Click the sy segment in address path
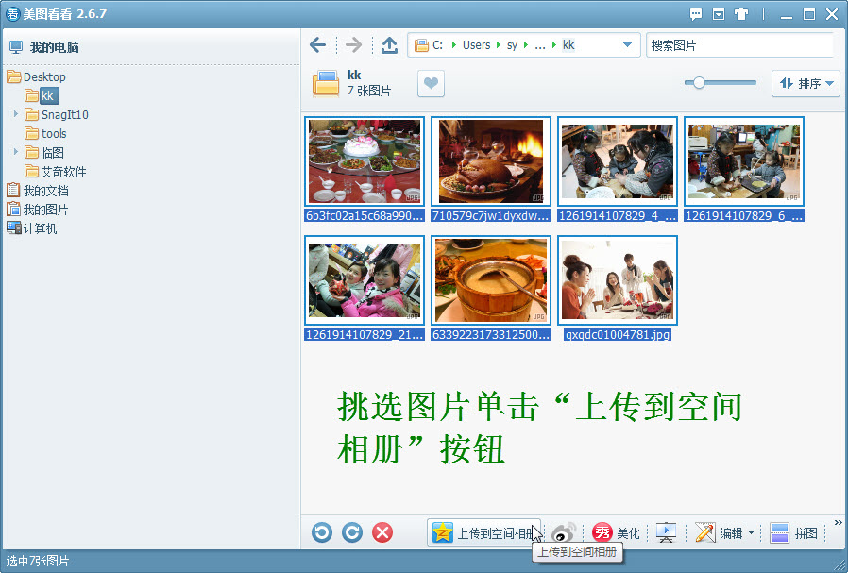 click(512, 45)
